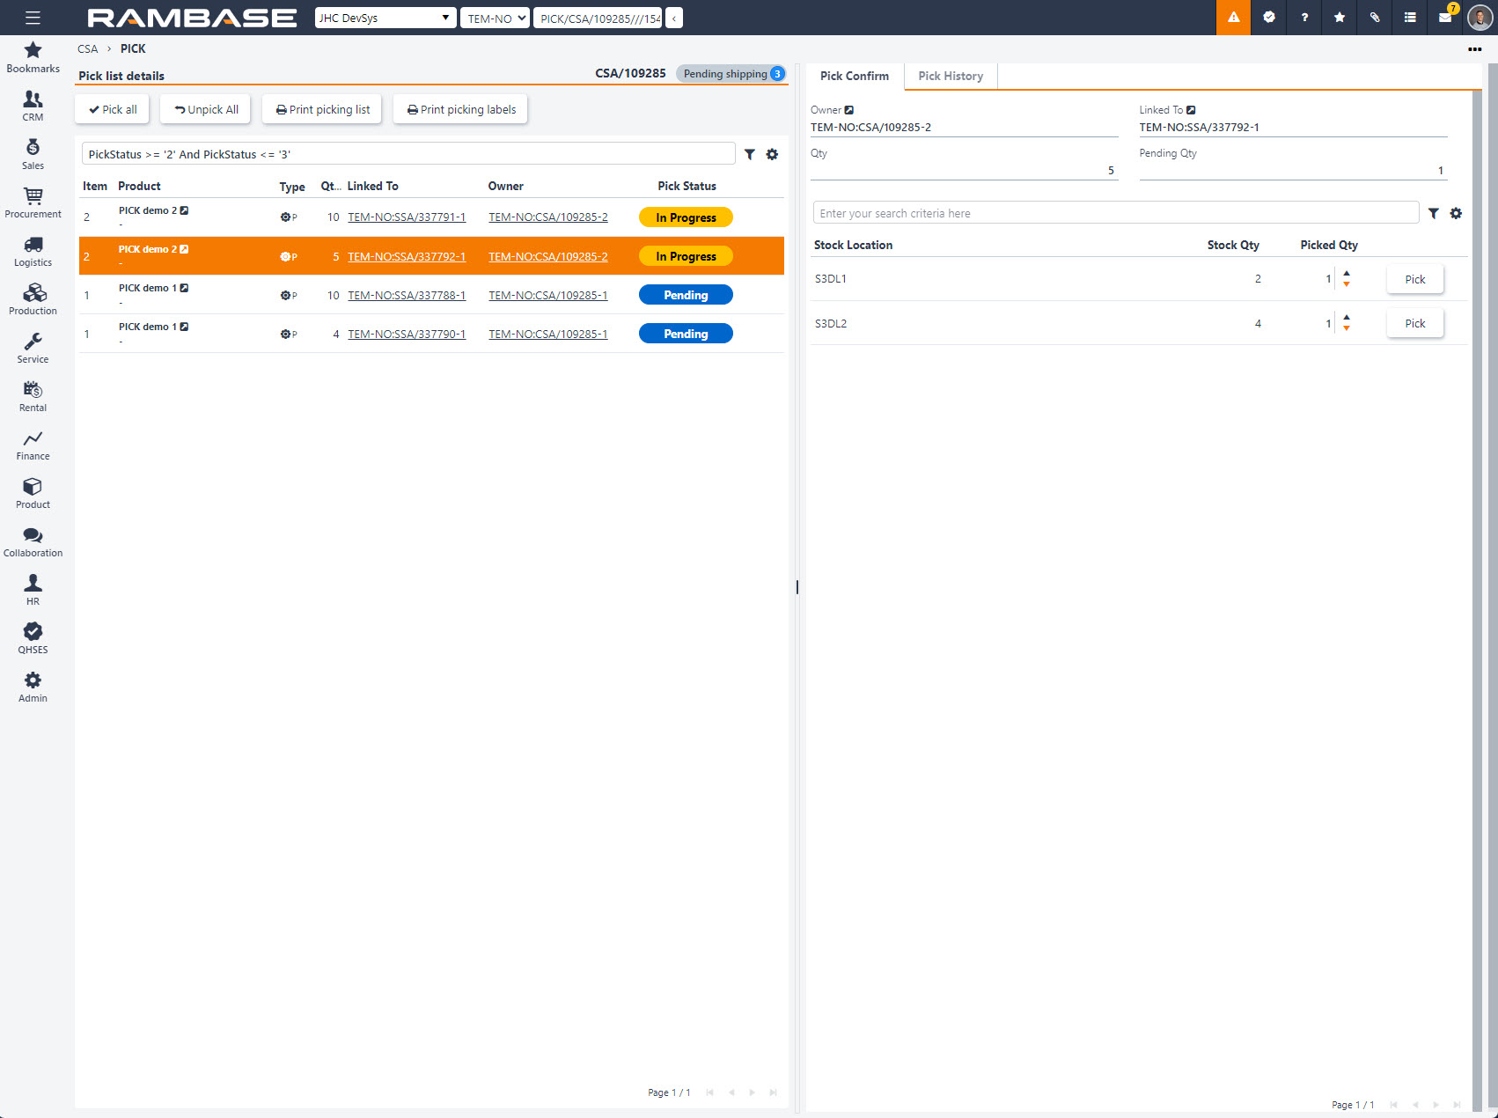This screenshot has height=1118, width=1498.
Task: Open the QHSES module in sidebar
Action: coord(33,638)
